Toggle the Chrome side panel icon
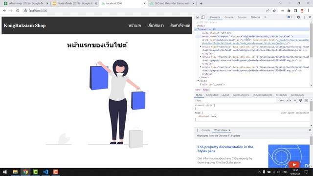The image size is (313, 176). (295, 11)
